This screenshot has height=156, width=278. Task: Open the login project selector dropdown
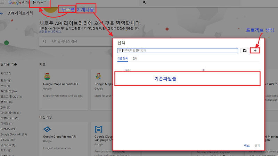point(40,2)
